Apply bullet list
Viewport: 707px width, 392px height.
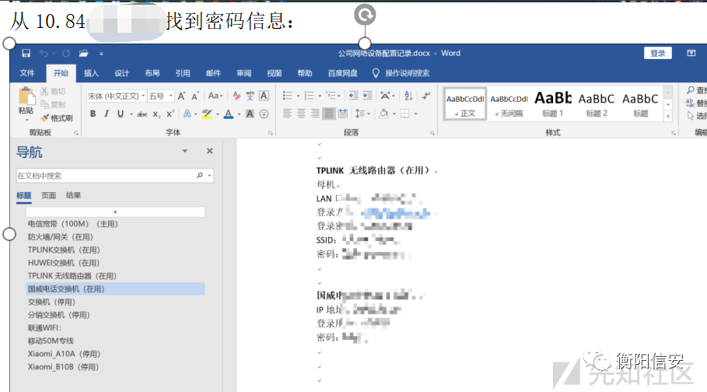coord(287,96)
